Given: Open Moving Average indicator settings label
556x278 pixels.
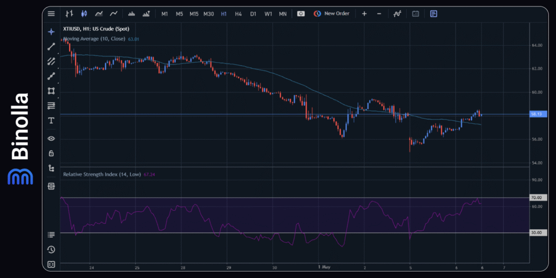Looking at the screenshot, I should [94, 39].
